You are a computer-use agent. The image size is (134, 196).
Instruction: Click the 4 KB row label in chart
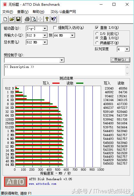pos(10,100)
